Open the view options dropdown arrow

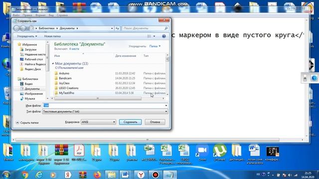(x=154, y=36)
